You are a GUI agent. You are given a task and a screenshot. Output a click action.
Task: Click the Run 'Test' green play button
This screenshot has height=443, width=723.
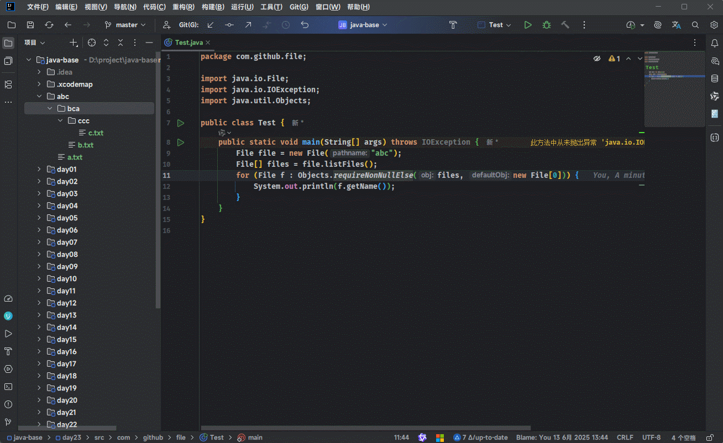tap(528, 25)
